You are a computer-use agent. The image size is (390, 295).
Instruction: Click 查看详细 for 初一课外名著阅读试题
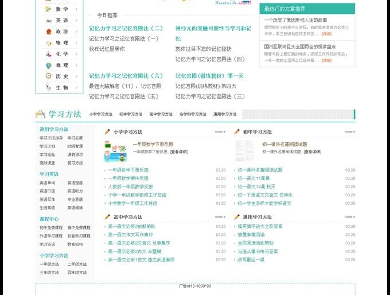coord(313,152)
